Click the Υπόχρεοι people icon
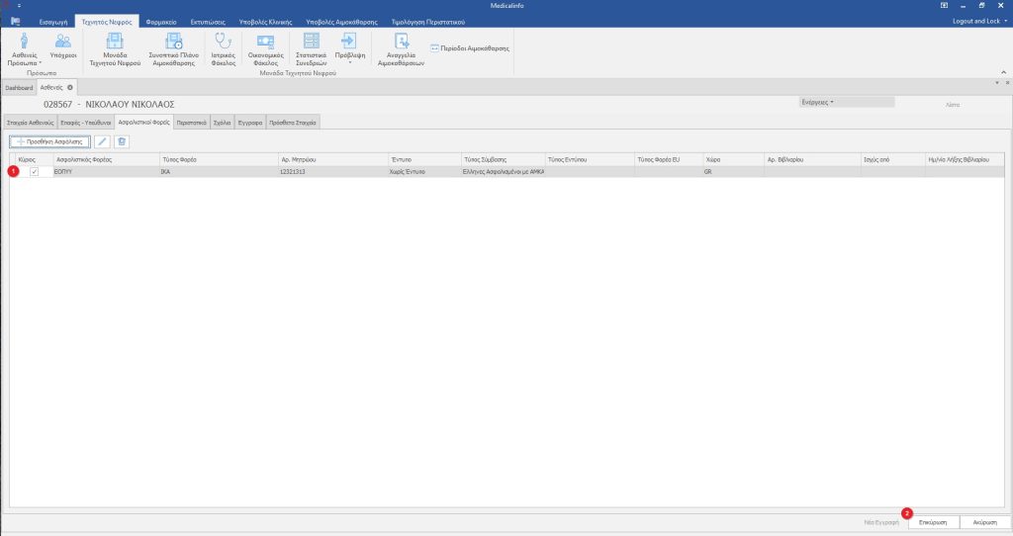Viewport: 1013px width, 536px height. pyautogui.click(x=63, y=42)
